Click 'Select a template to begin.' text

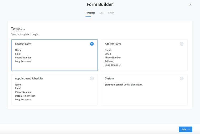tap(25, 34)
